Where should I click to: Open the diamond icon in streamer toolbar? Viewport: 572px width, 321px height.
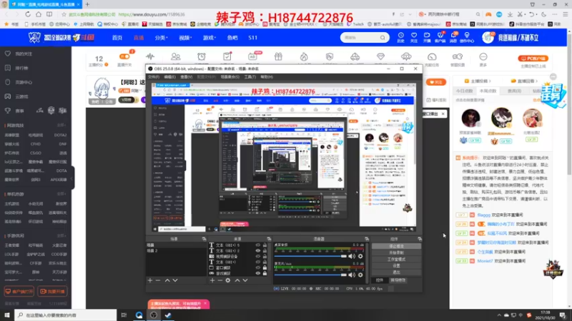[380, 57]
